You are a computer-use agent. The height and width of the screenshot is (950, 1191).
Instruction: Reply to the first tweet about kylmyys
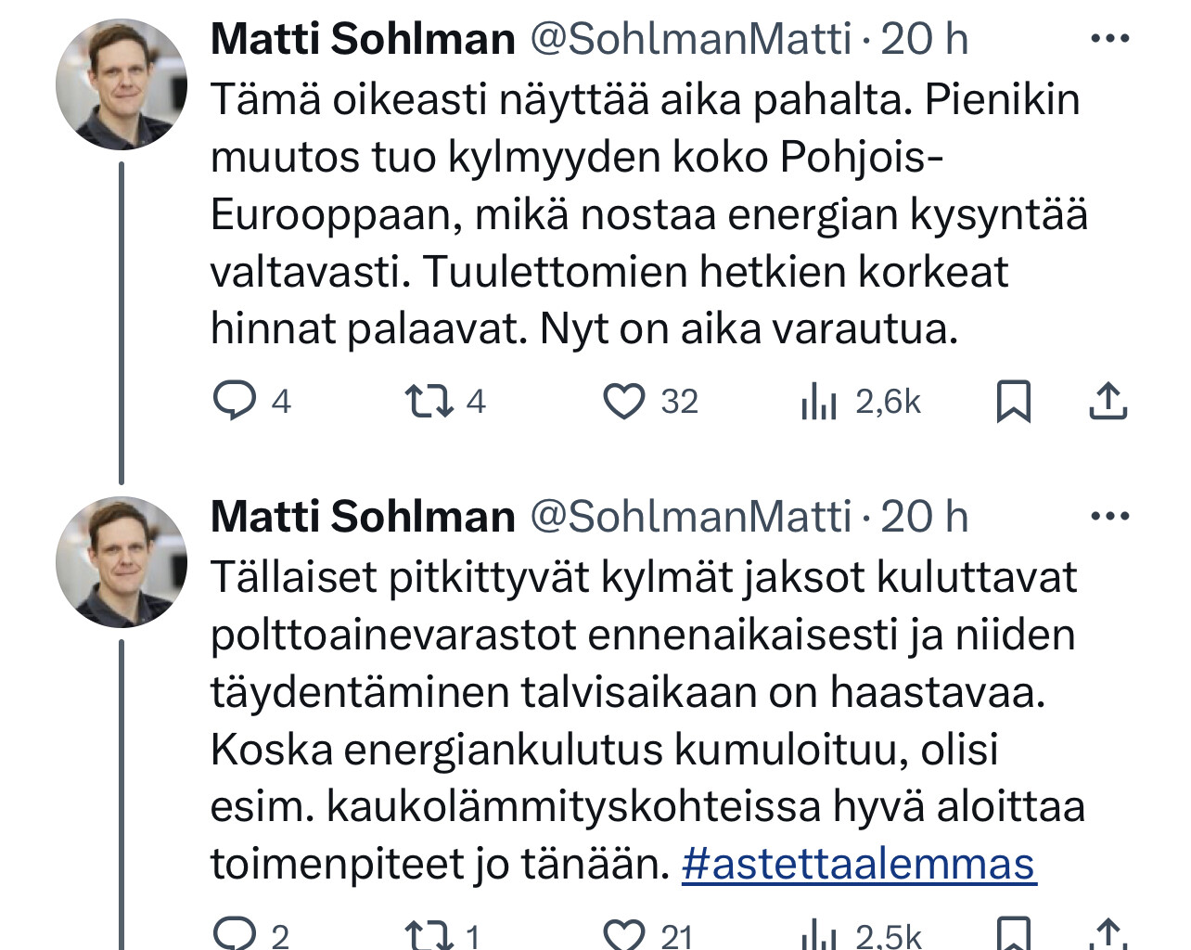(235, 402)
